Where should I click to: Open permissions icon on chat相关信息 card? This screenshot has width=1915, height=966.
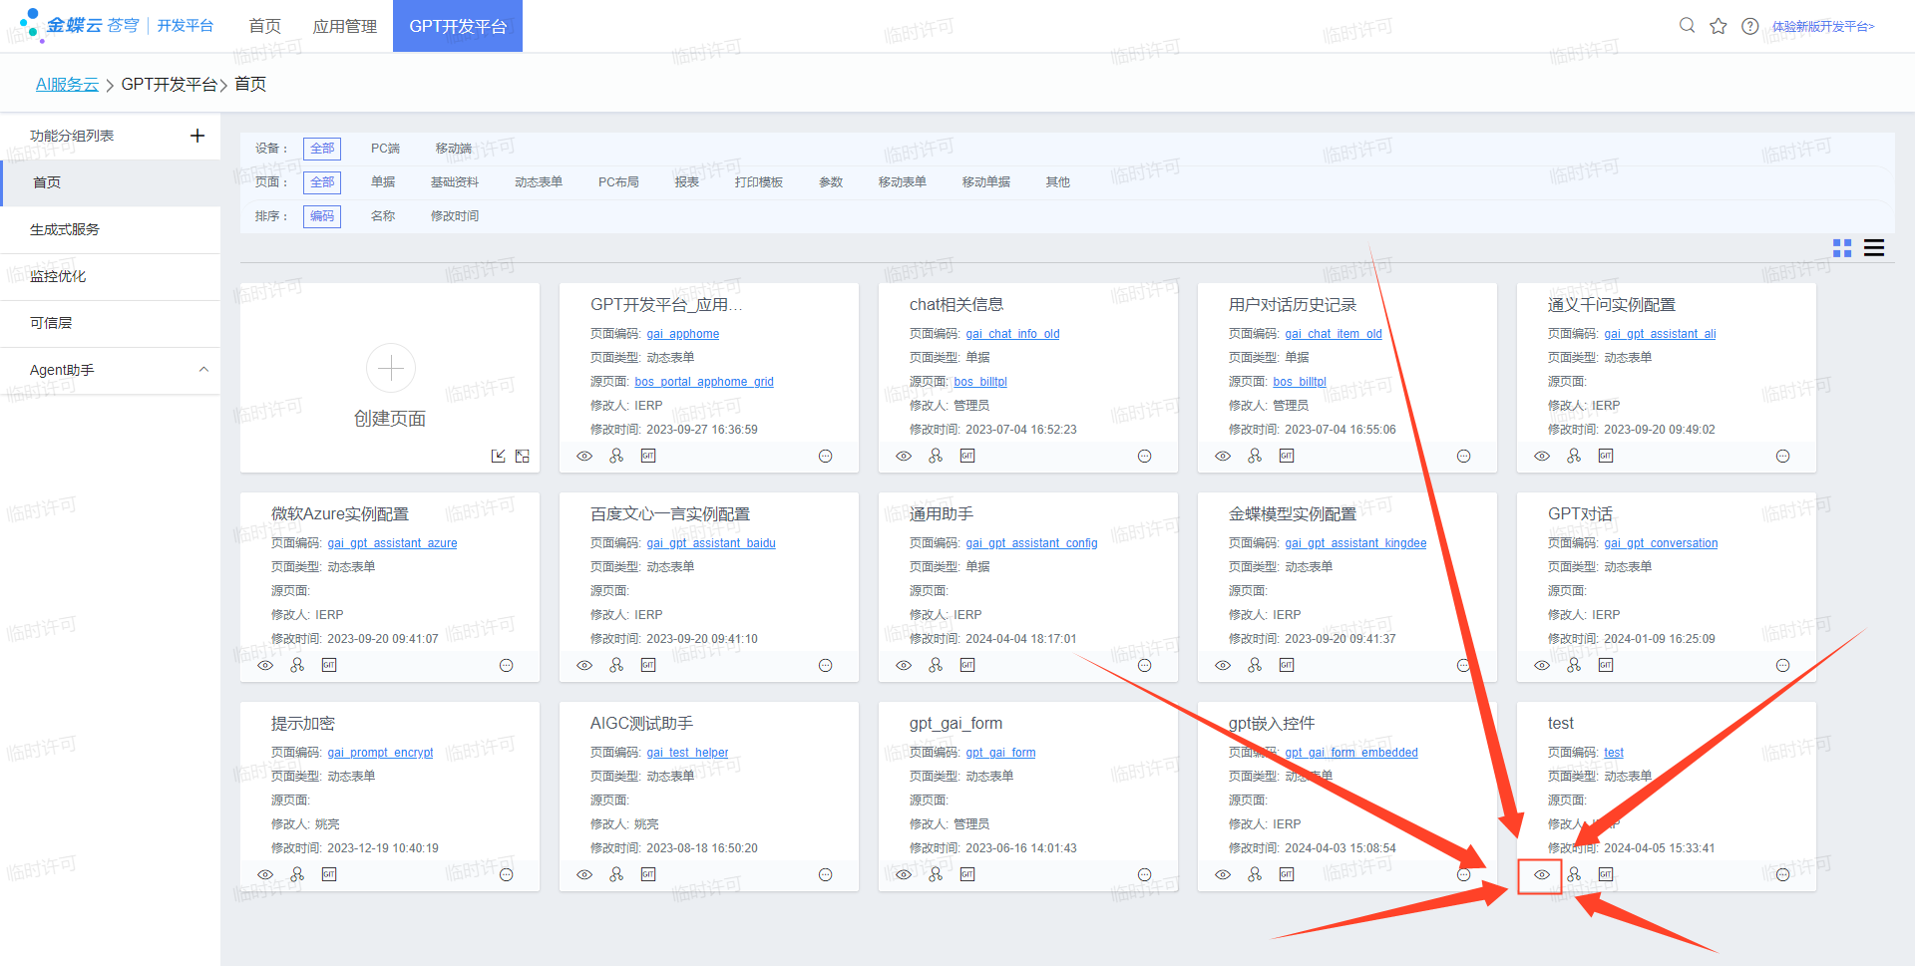(x=936, y=456)
